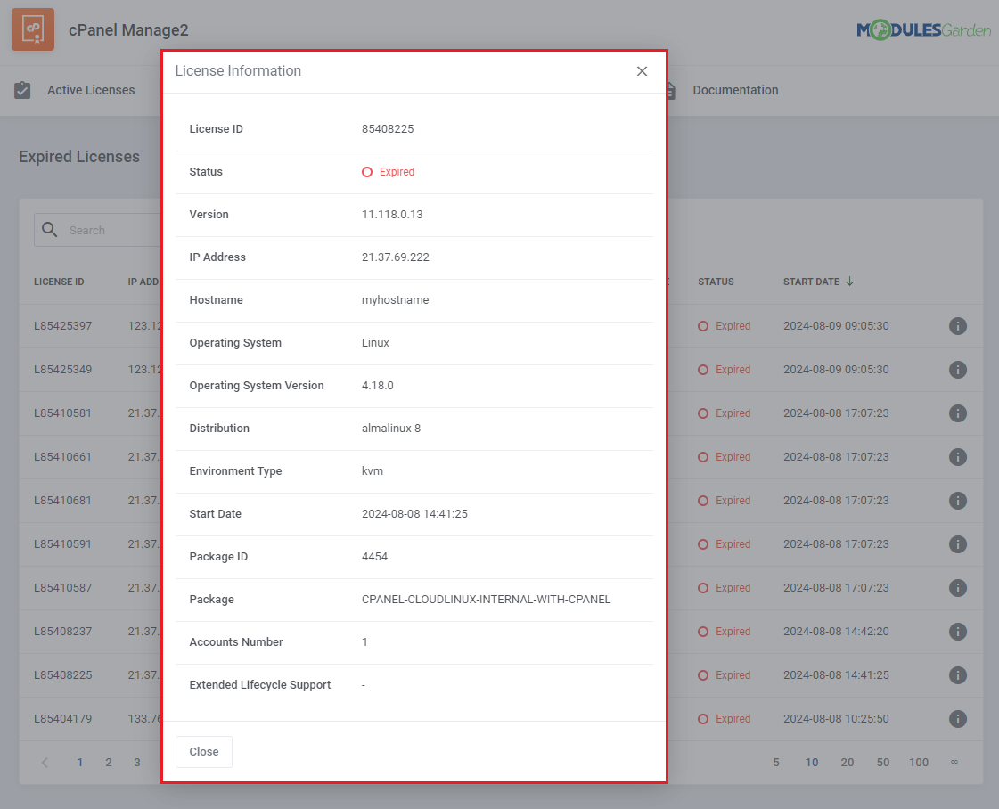Select License ID value 85408225 in dialog
999x809 pixels.
pyautogui.click(x=388, y=128)
